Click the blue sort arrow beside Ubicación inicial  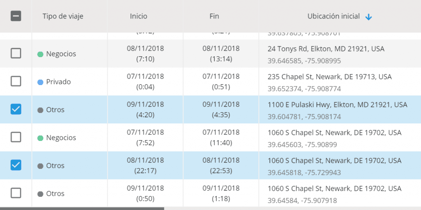click(369, 17)
